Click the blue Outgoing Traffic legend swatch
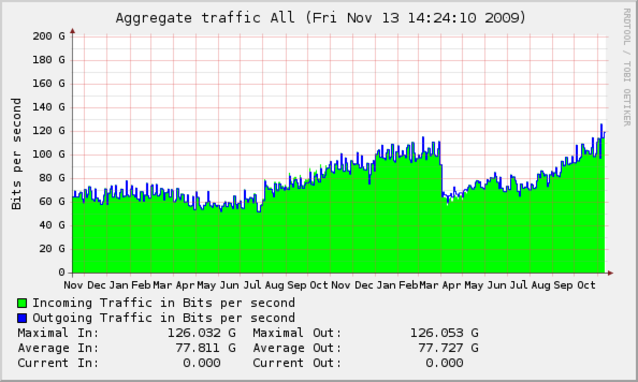 22,318
